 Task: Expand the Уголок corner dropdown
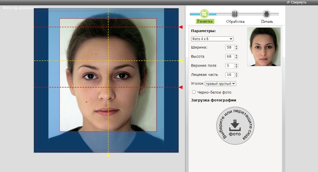pos(220,83)
